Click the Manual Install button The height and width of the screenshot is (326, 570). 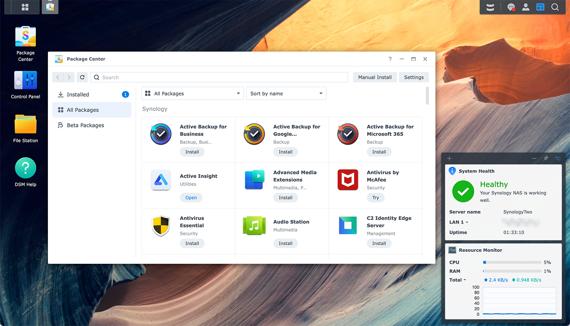pyautogui.click(x=375, y=77)
